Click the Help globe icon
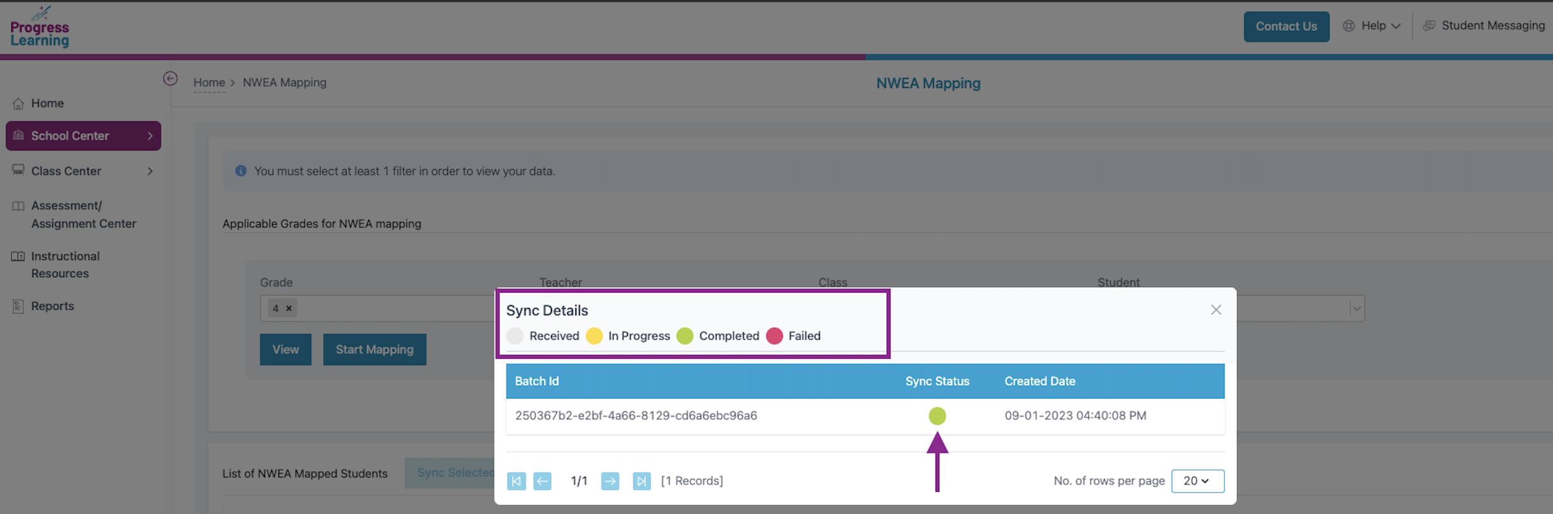Image resolution: width=1553 pixels, height=514 pixels. pos(1348,26)
